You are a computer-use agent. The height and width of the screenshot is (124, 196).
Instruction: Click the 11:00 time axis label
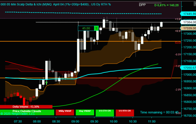152,121
